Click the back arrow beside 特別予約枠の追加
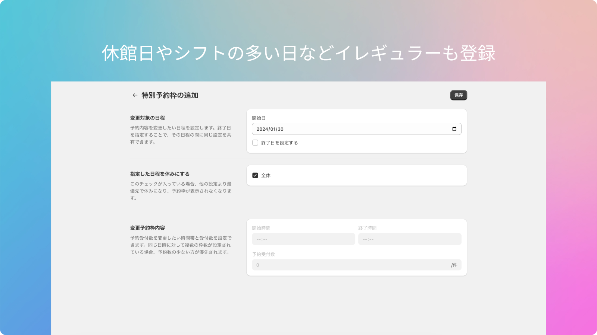This screenshot has height=335, width=597. [x=135, y=95]
